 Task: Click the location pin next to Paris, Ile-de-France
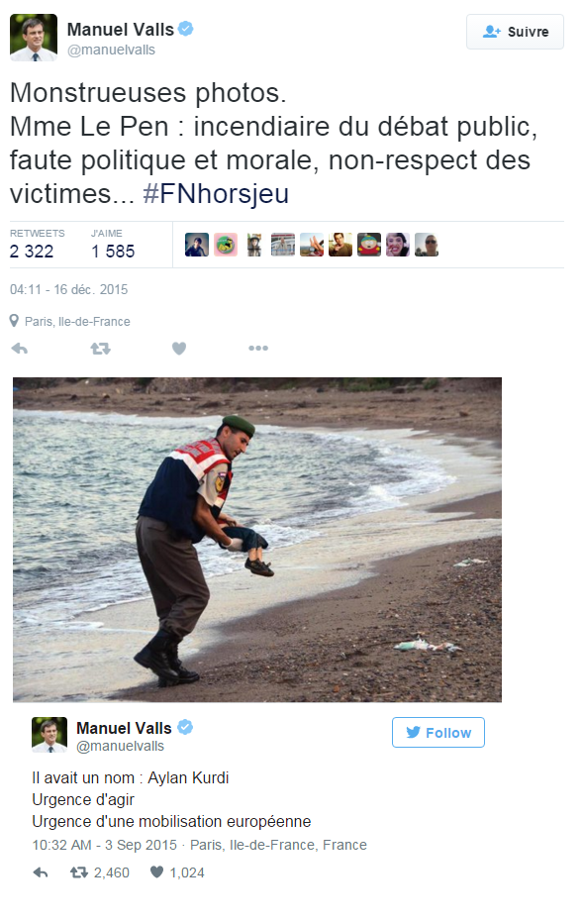pyautogui.click(x=14, y=321)
